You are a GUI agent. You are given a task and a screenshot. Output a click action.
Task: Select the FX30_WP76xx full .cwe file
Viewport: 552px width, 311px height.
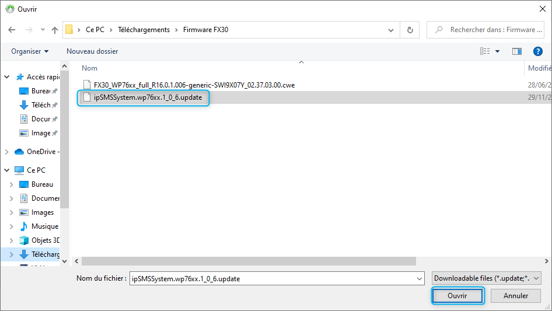click(194, 85)
